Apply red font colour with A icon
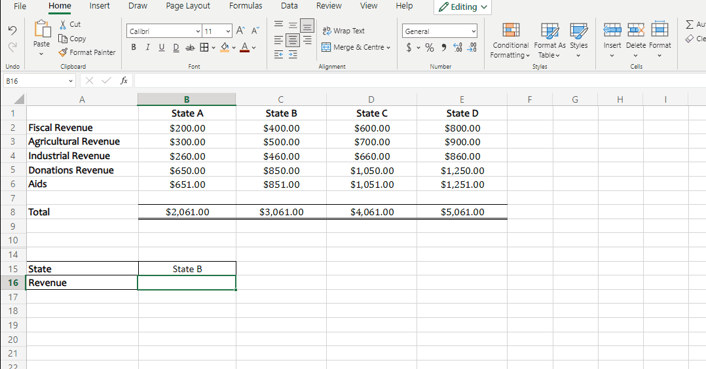706x369 pixels. point(244,47)
